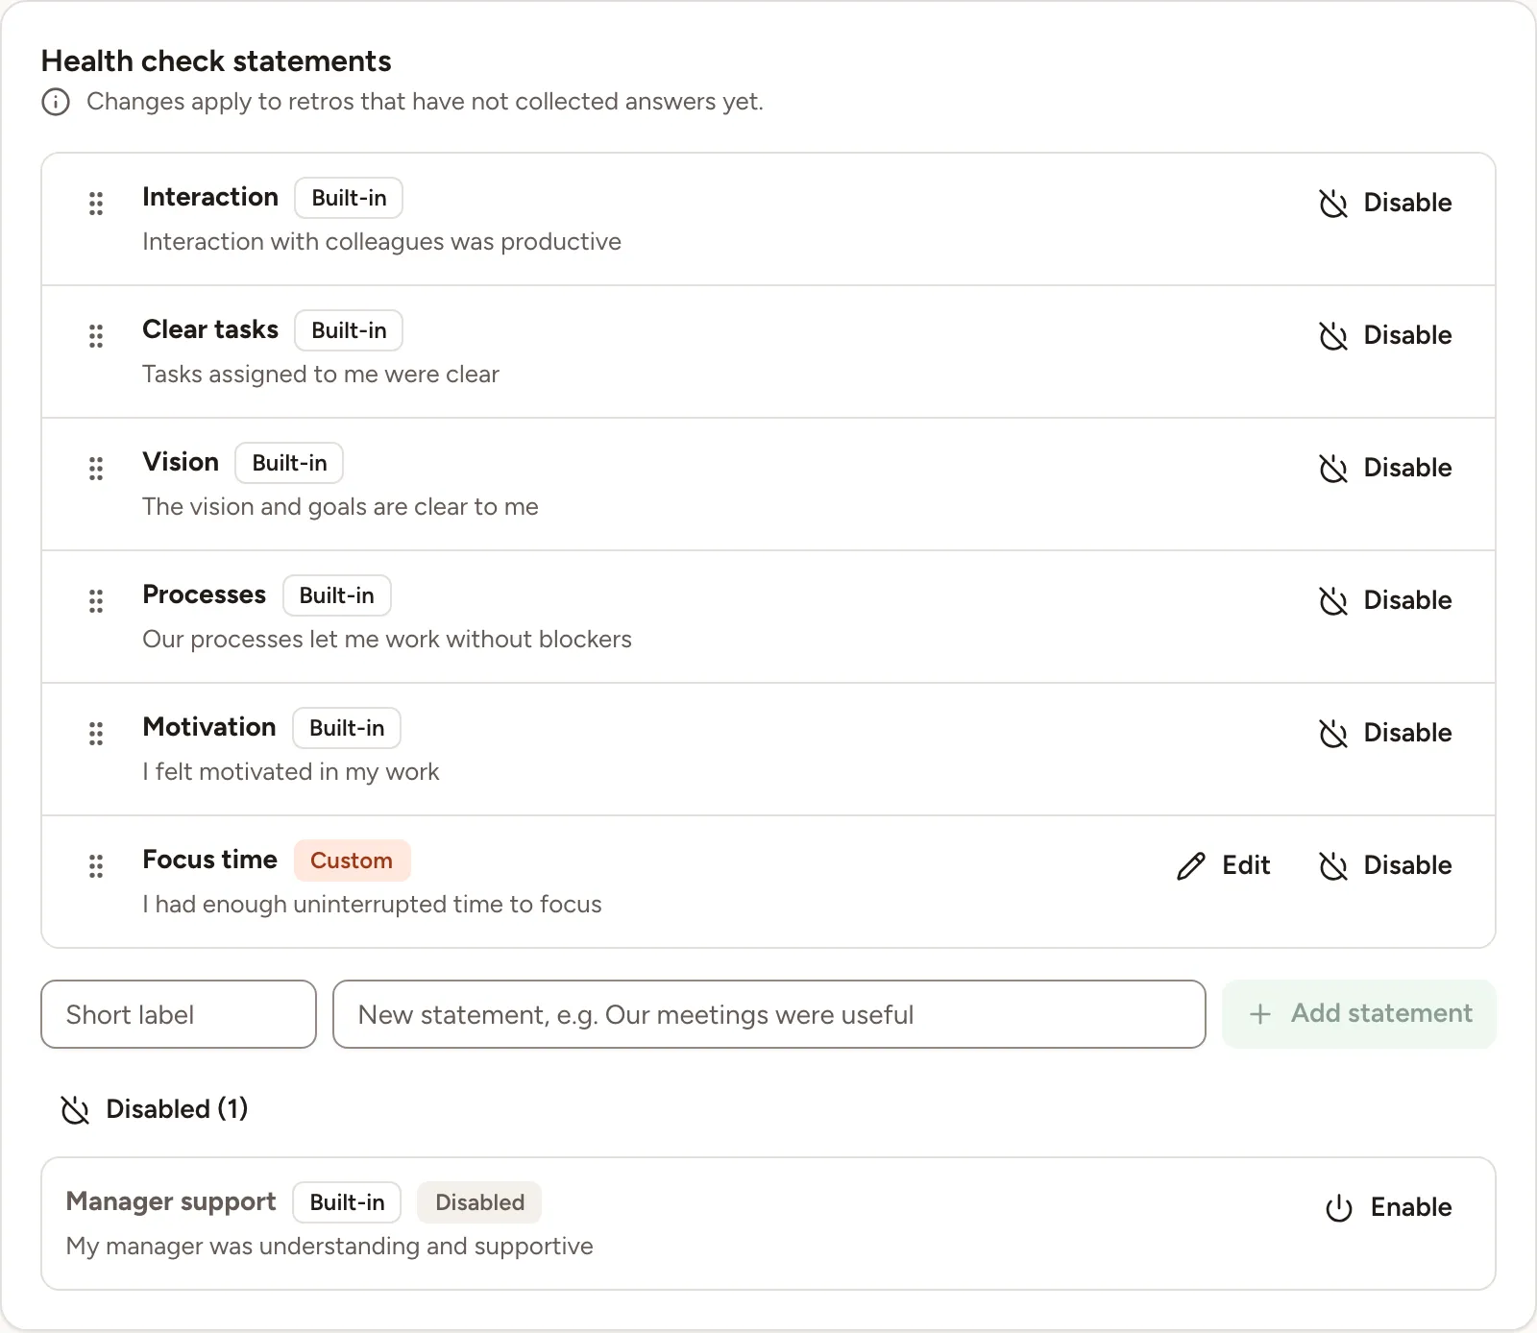Disable the Focus time statement
1537x1333 pixels.
point(1385,865)
